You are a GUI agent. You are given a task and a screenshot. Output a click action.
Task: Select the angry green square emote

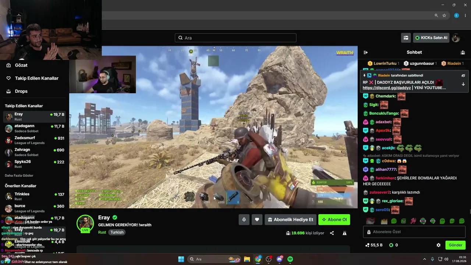pos(404,221)
